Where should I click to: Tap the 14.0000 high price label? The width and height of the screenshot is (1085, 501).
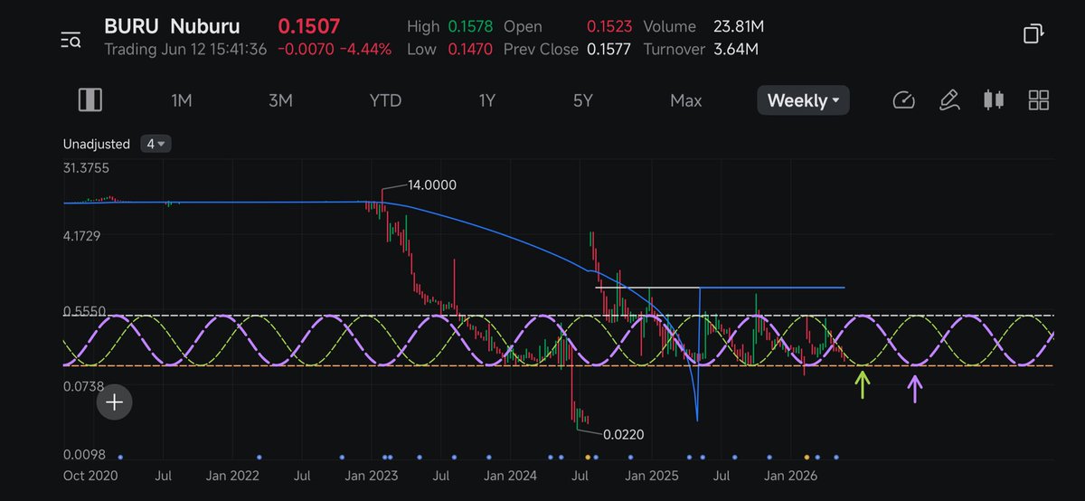click(432, 184)
